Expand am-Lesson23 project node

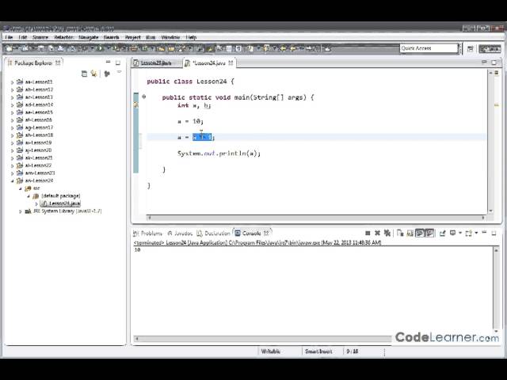point(13,173)
